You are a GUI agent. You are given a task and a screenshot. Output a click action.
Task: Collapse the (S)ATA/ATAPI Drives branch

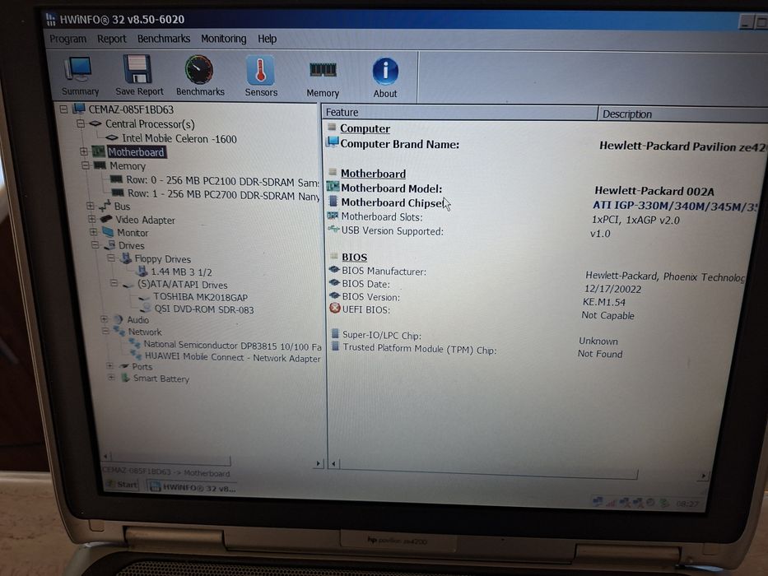point(114,283)
